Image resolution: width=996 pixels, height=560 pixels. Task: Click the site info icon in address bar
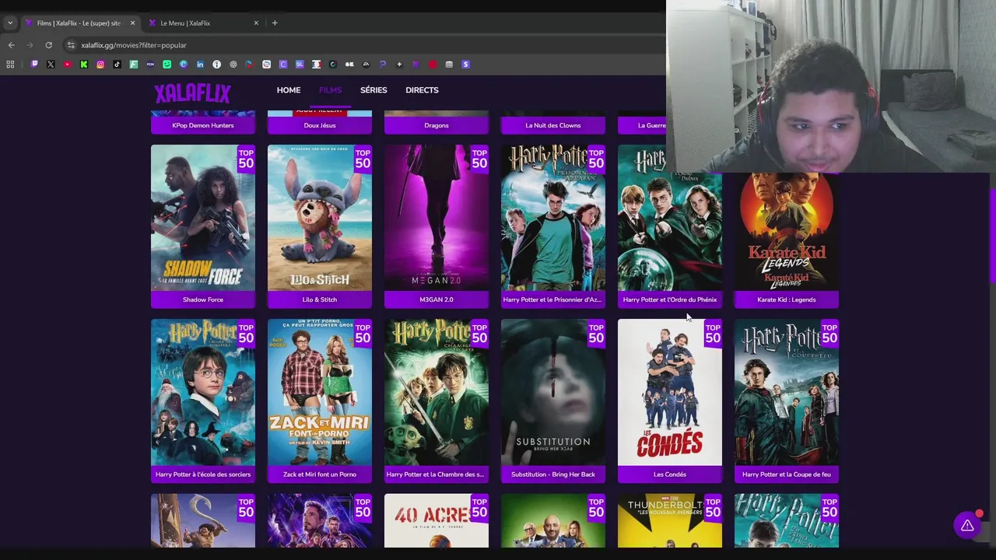tap(71, 45)
